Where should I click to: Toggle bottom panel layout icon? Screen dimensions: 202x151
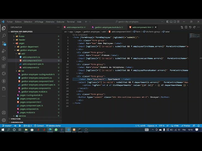pyautogui.click(x=171, y=22)
